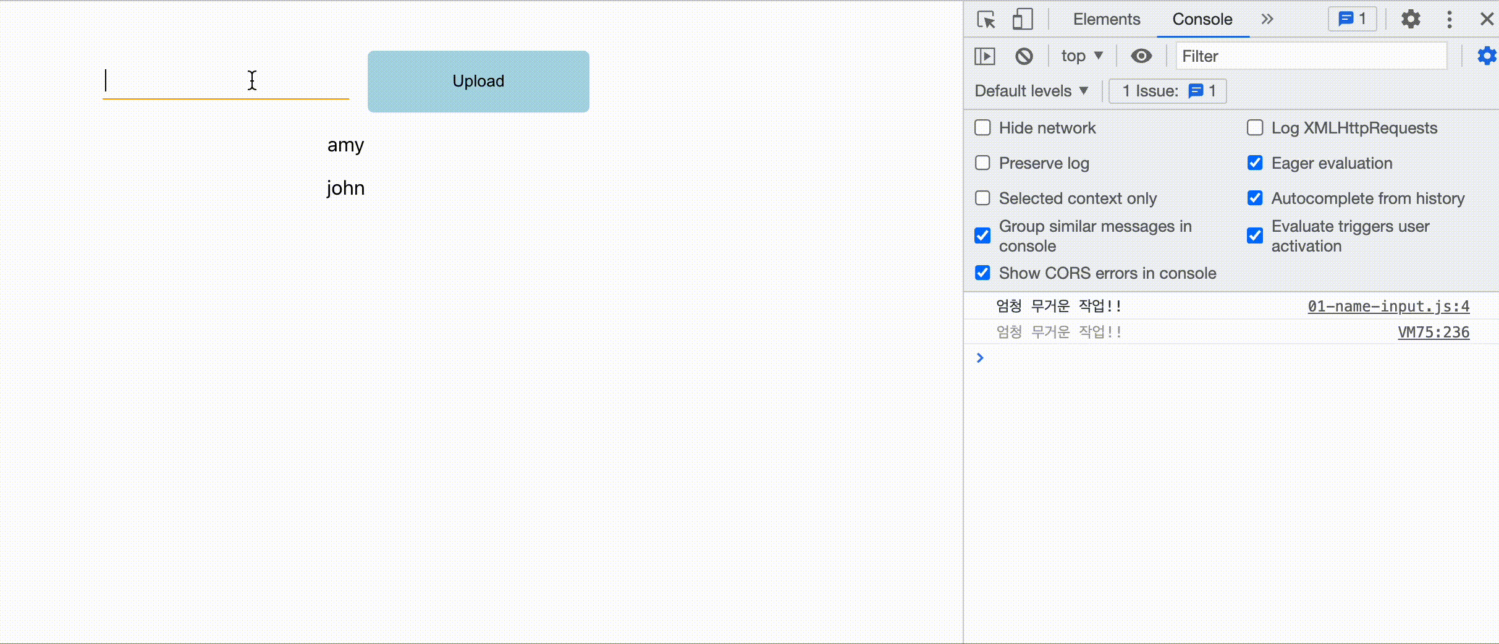The image size is (1499, 644).
Task: Open console settings gear on the right
Action: [1486, 56]
